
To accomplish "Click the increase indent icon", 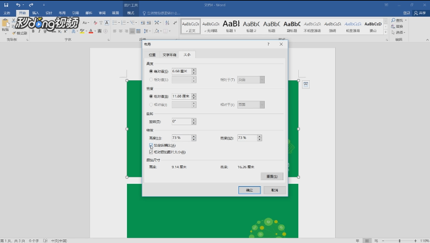I will click(148, 23).
